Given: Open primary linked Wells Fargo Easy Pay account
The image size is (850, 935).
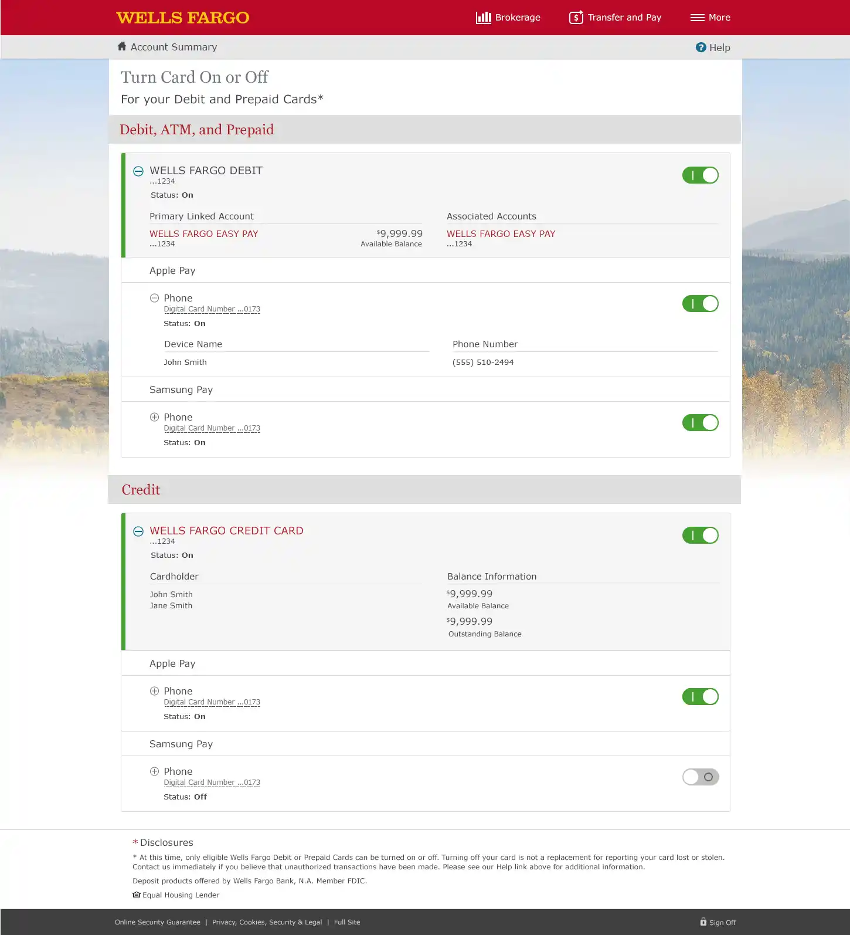Looking at the screenshot, I should point(203,233).
